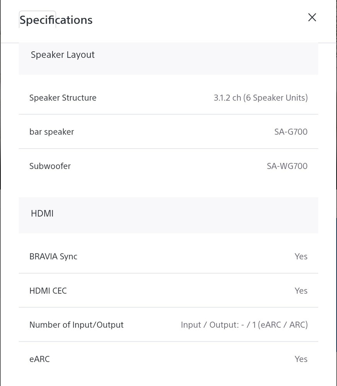Click the Yes value for eARC
This screenshot has height=386, width=337.
click(x=301, y=359)
